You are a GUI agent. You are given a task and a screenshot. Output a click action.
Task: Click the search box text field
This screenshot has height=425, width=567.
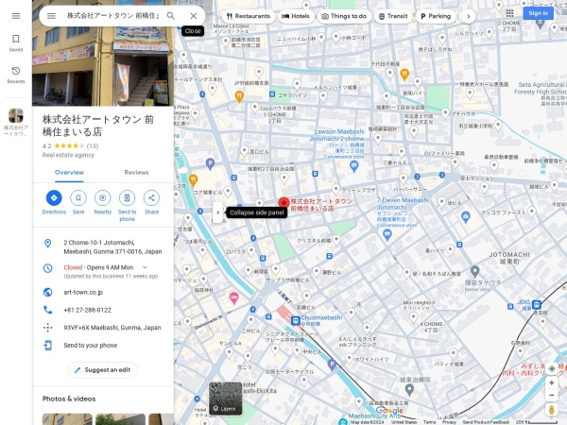coord(112,16)
